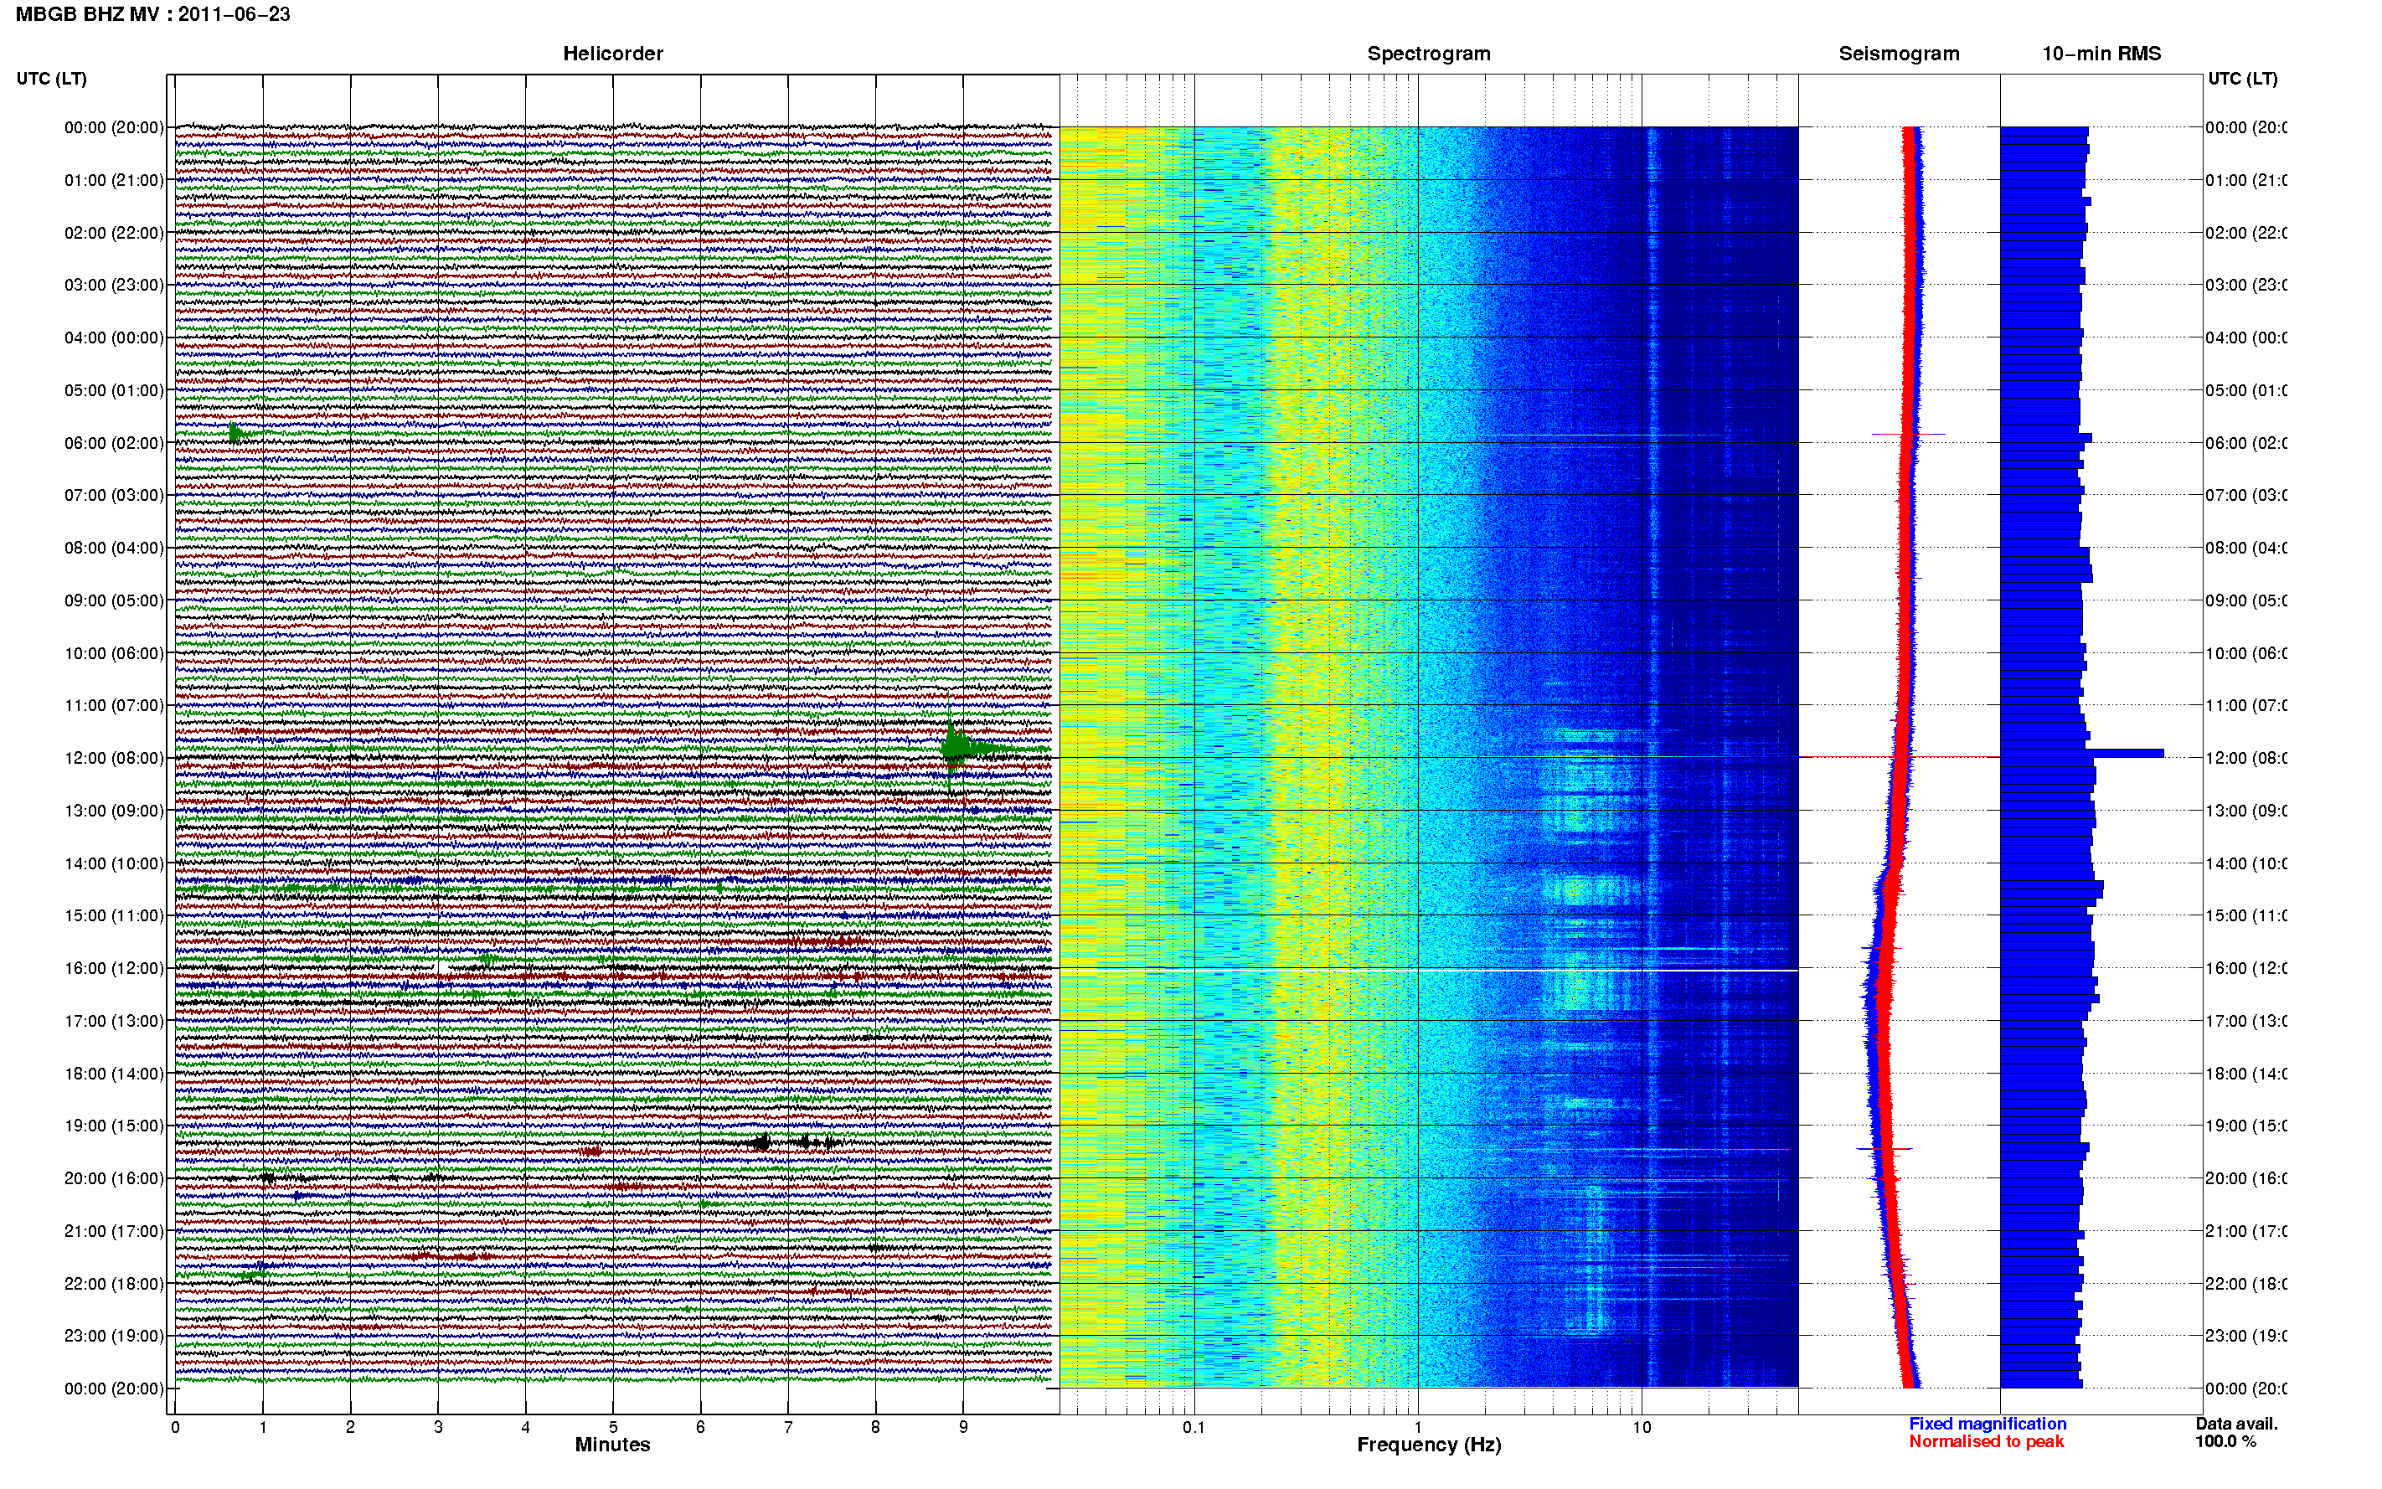
Task: Click left axis label 22:00 (18:00)
Action: tap(113, 1283)
